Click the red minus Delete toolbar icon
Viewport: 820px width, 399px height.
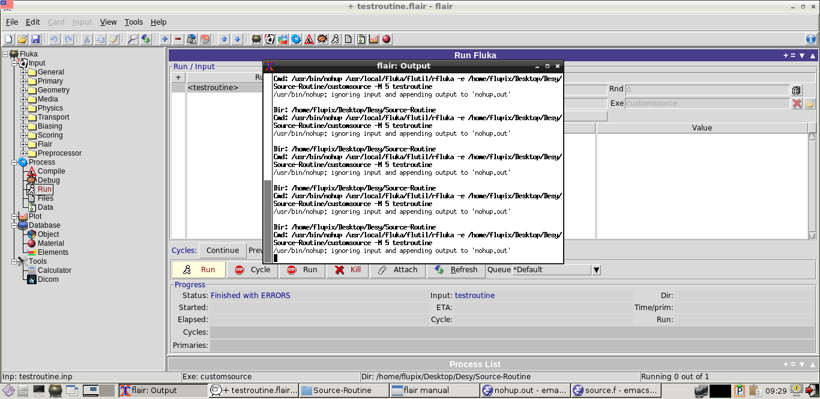click(178, 39)
